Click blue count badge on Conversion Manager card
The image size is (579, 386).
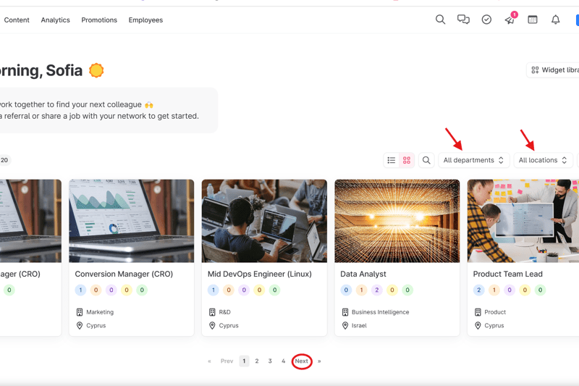coord(80,290)
